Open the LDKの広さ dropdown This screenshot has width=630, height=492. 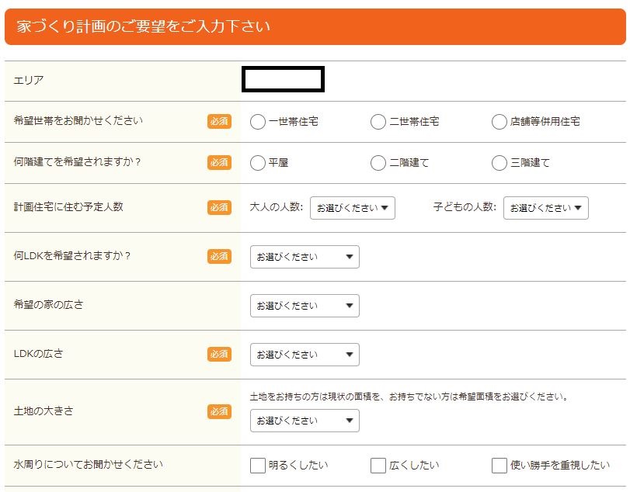point(305,355)
